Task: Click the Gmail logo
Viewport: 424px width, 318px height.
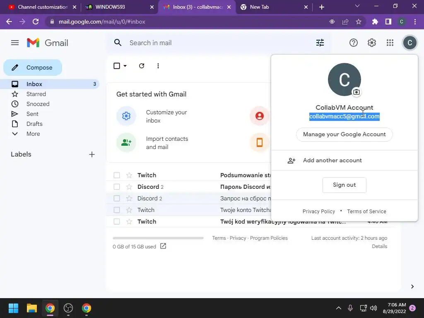Action: click(48, 43)
